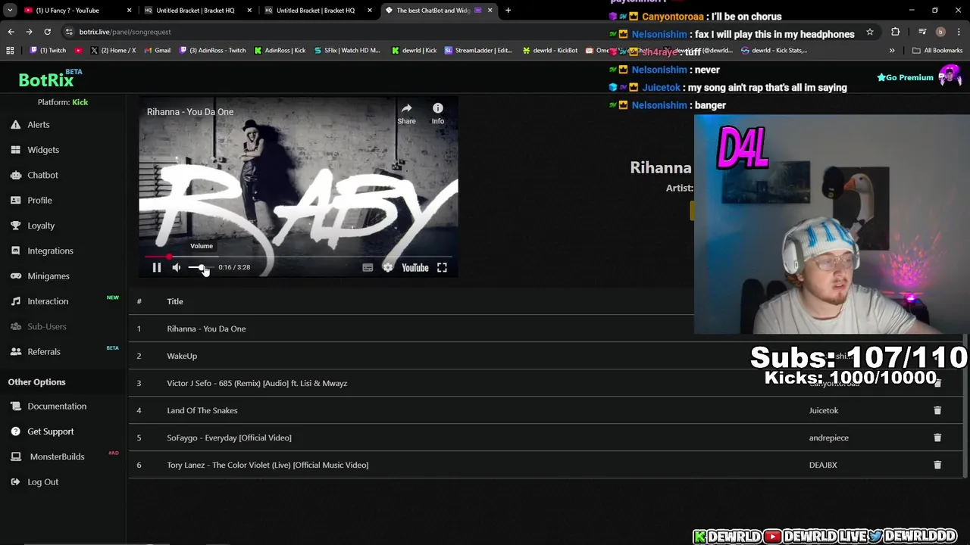970x545 pixels.
Task: Set volume on the player volume slider
Action: pos(200,267)
